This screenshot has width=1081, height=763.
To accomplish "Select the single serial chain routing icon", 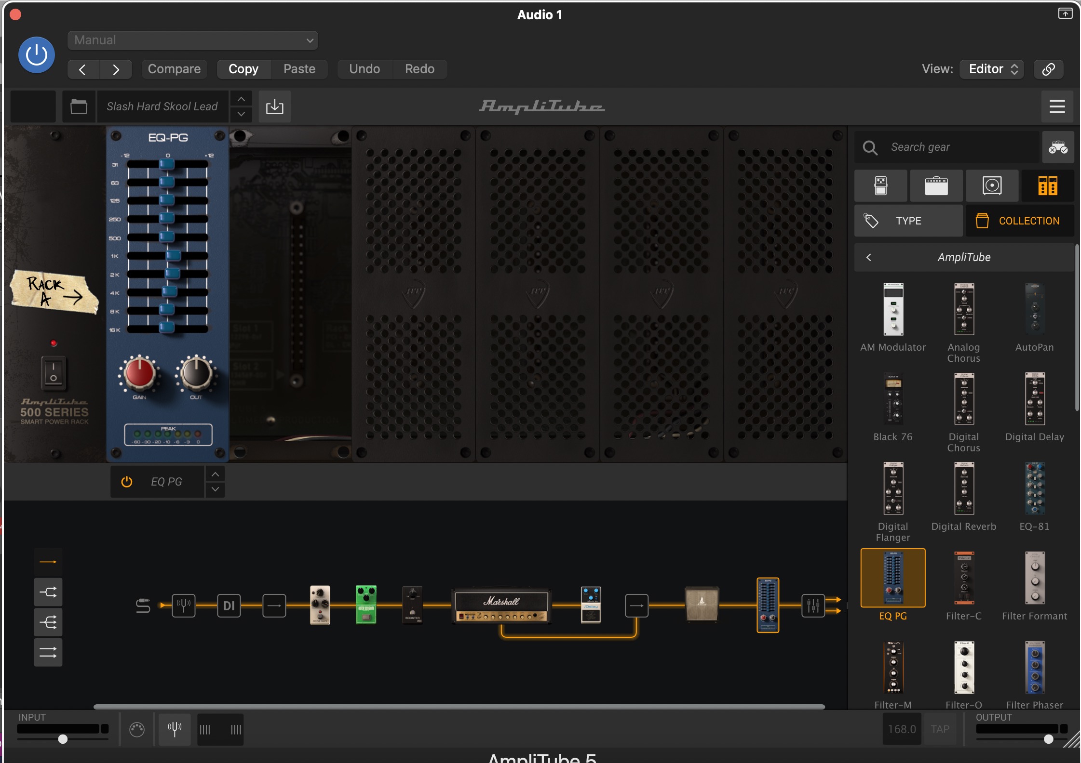I will 48,562.
